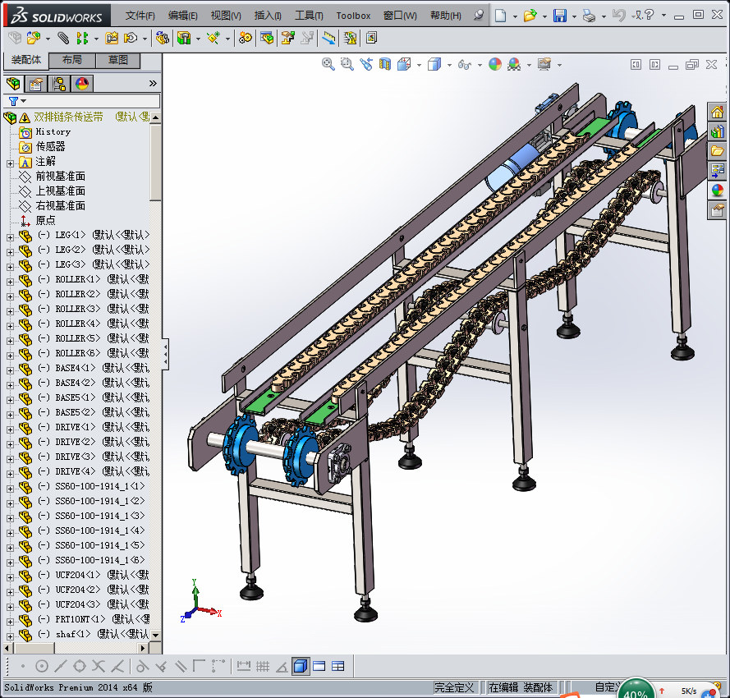Click the Design Library icon in task pane
The width and height of the screenshot is (730, 698).
(x=717, y=131)
